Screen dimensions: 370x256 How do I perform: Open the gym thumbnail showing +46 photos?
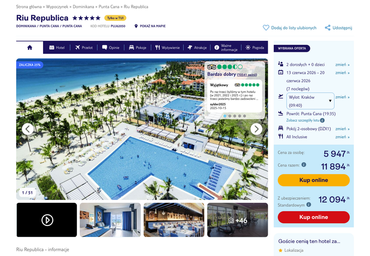coord(237,220)
